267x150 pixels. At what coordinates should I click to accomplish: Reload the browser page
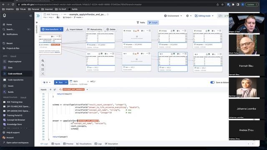click(13, 5)
